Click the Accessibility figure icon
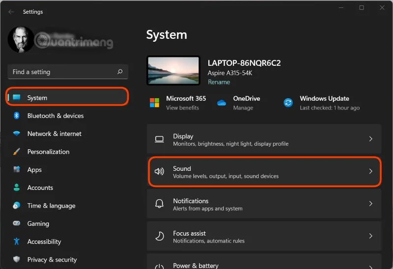Image resolution: width=393 pixels, height=269 pixels. point(17,241)
